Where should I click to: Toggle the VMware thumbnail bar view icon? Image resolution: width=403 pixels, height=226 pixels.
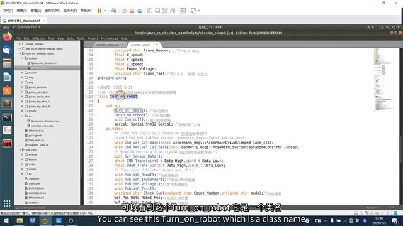(157, 11)
